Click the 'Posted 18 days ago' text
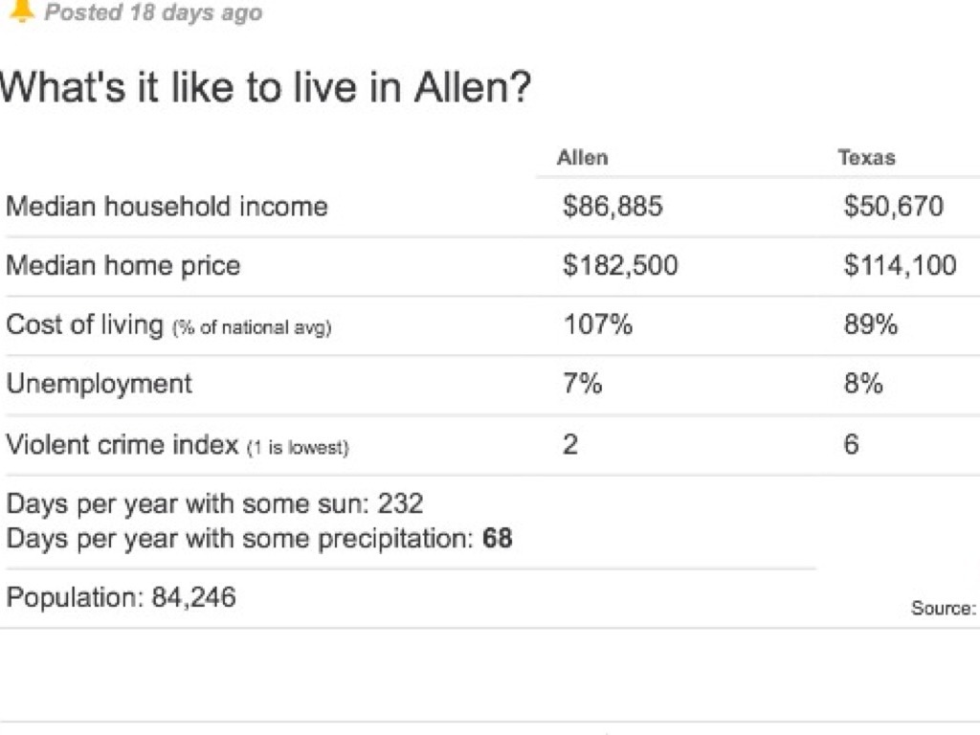The image size is (980, 735). [153, 13]
